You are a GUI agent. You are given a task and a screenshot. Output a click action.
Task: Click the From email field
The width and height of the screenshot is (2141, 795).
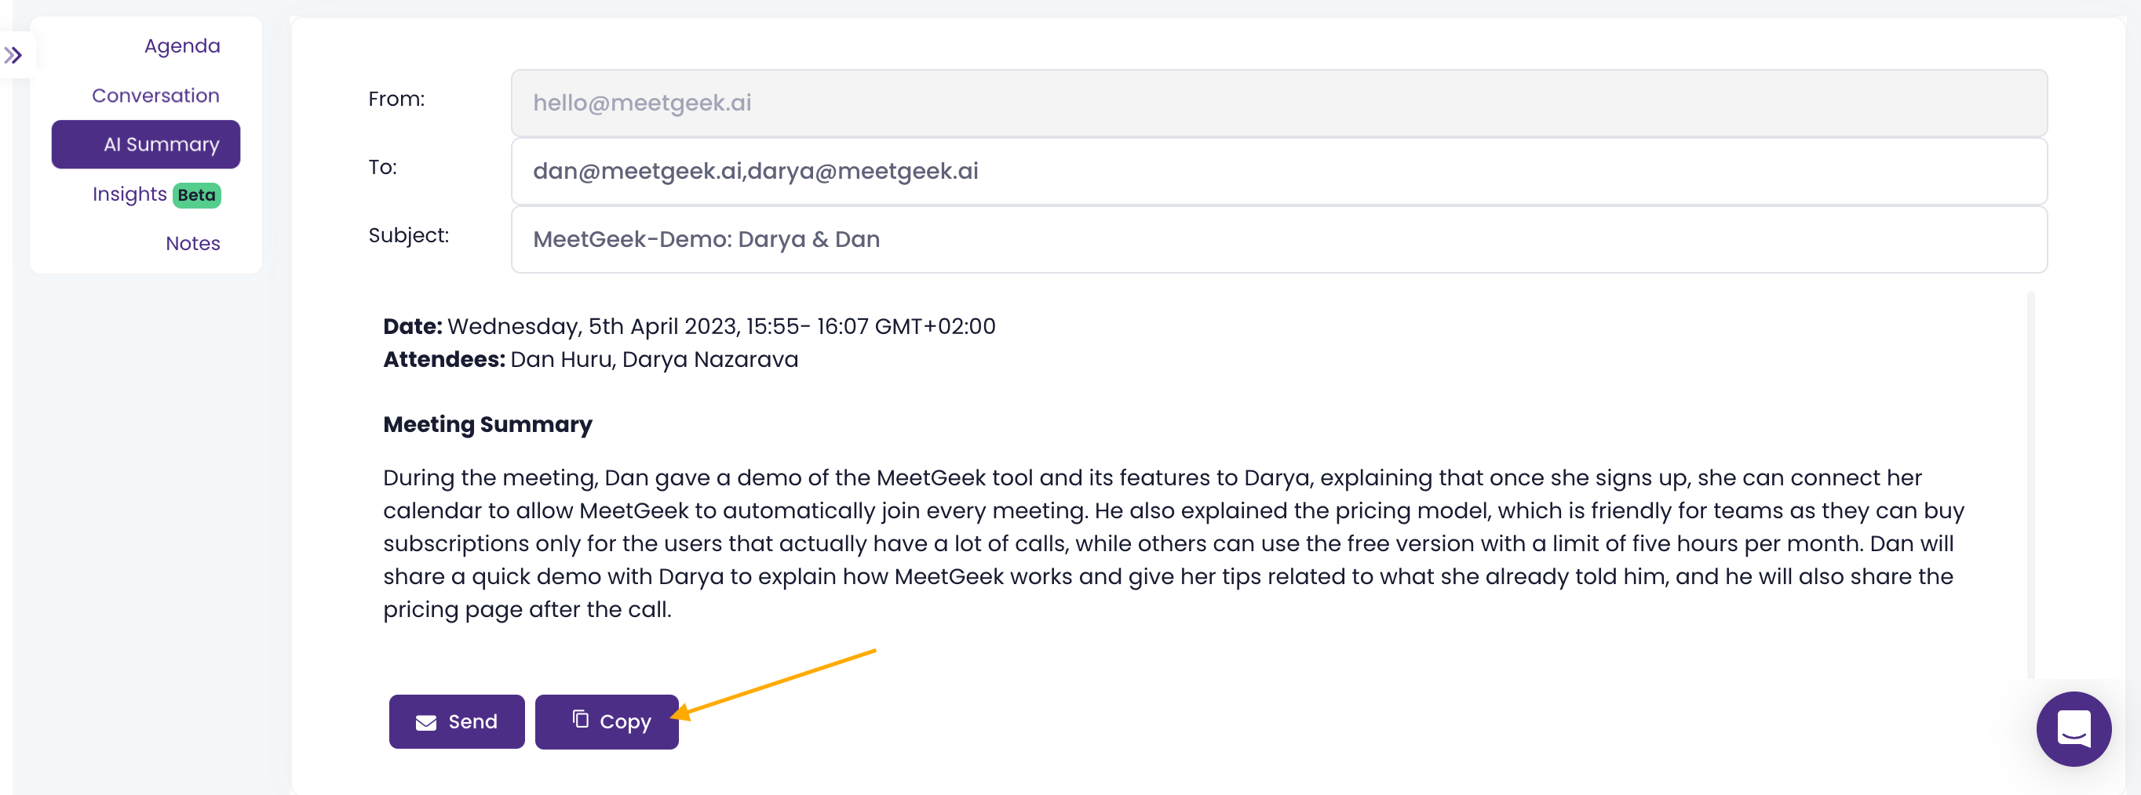[x=1278, y=103]
